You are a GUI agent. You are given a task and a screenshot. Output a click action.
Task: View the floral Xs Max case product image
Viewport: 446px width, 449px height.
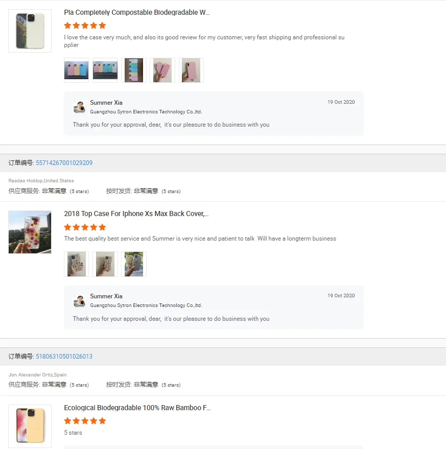(x=30, y=232)
